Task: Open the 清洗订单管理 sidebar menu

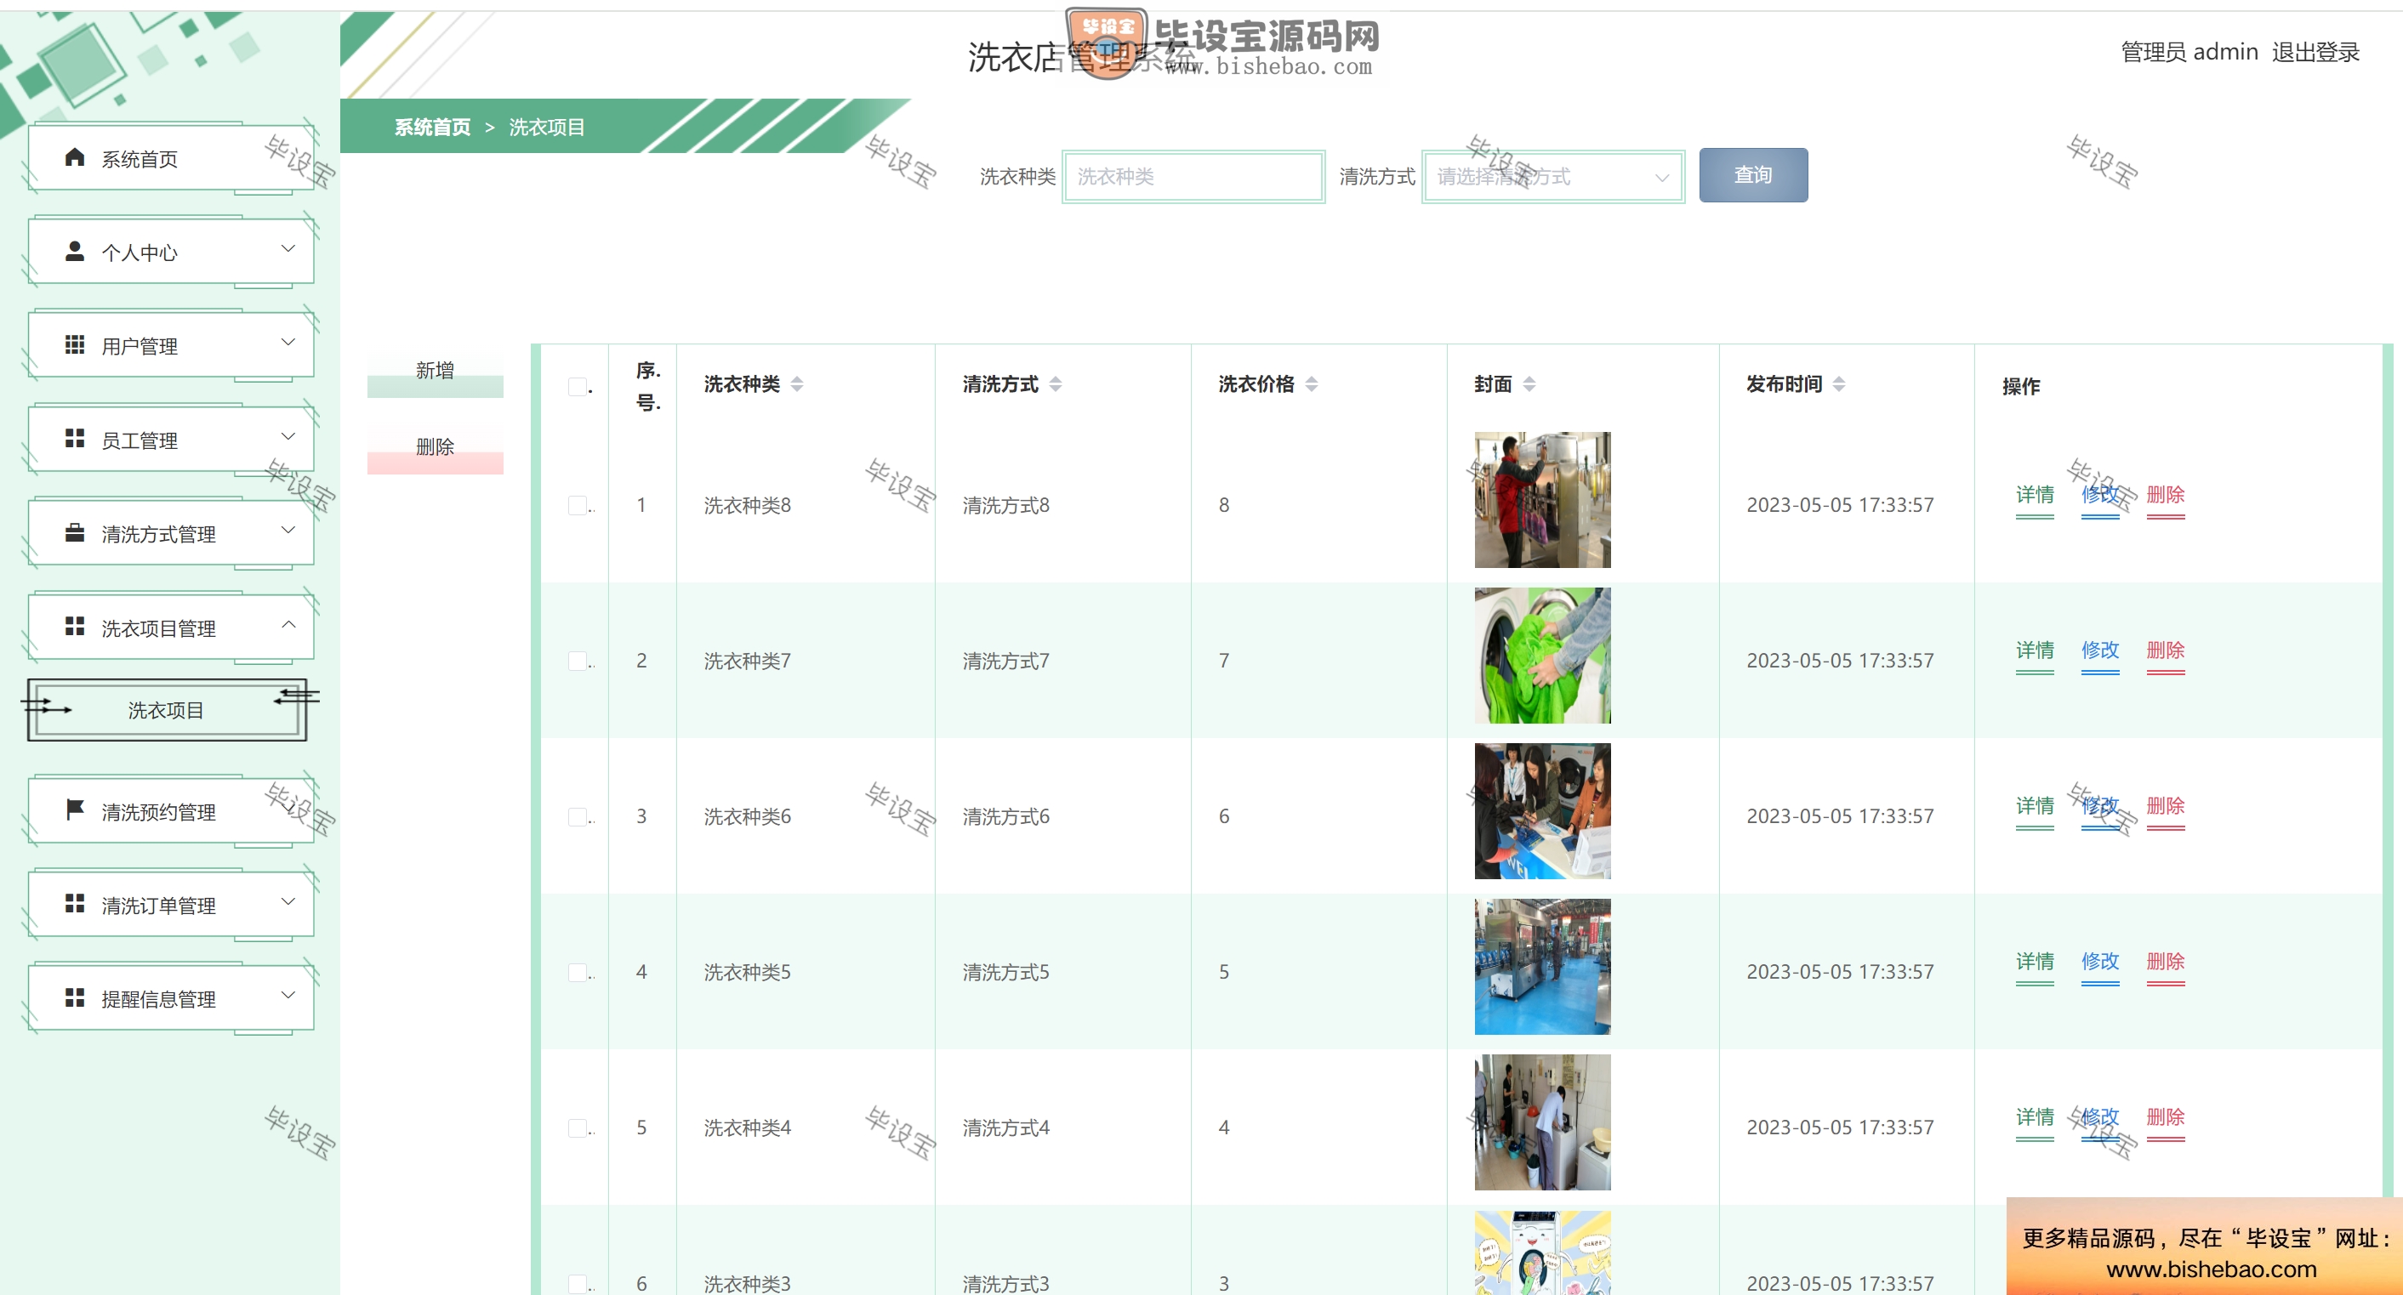Action: tap(172, 905)
